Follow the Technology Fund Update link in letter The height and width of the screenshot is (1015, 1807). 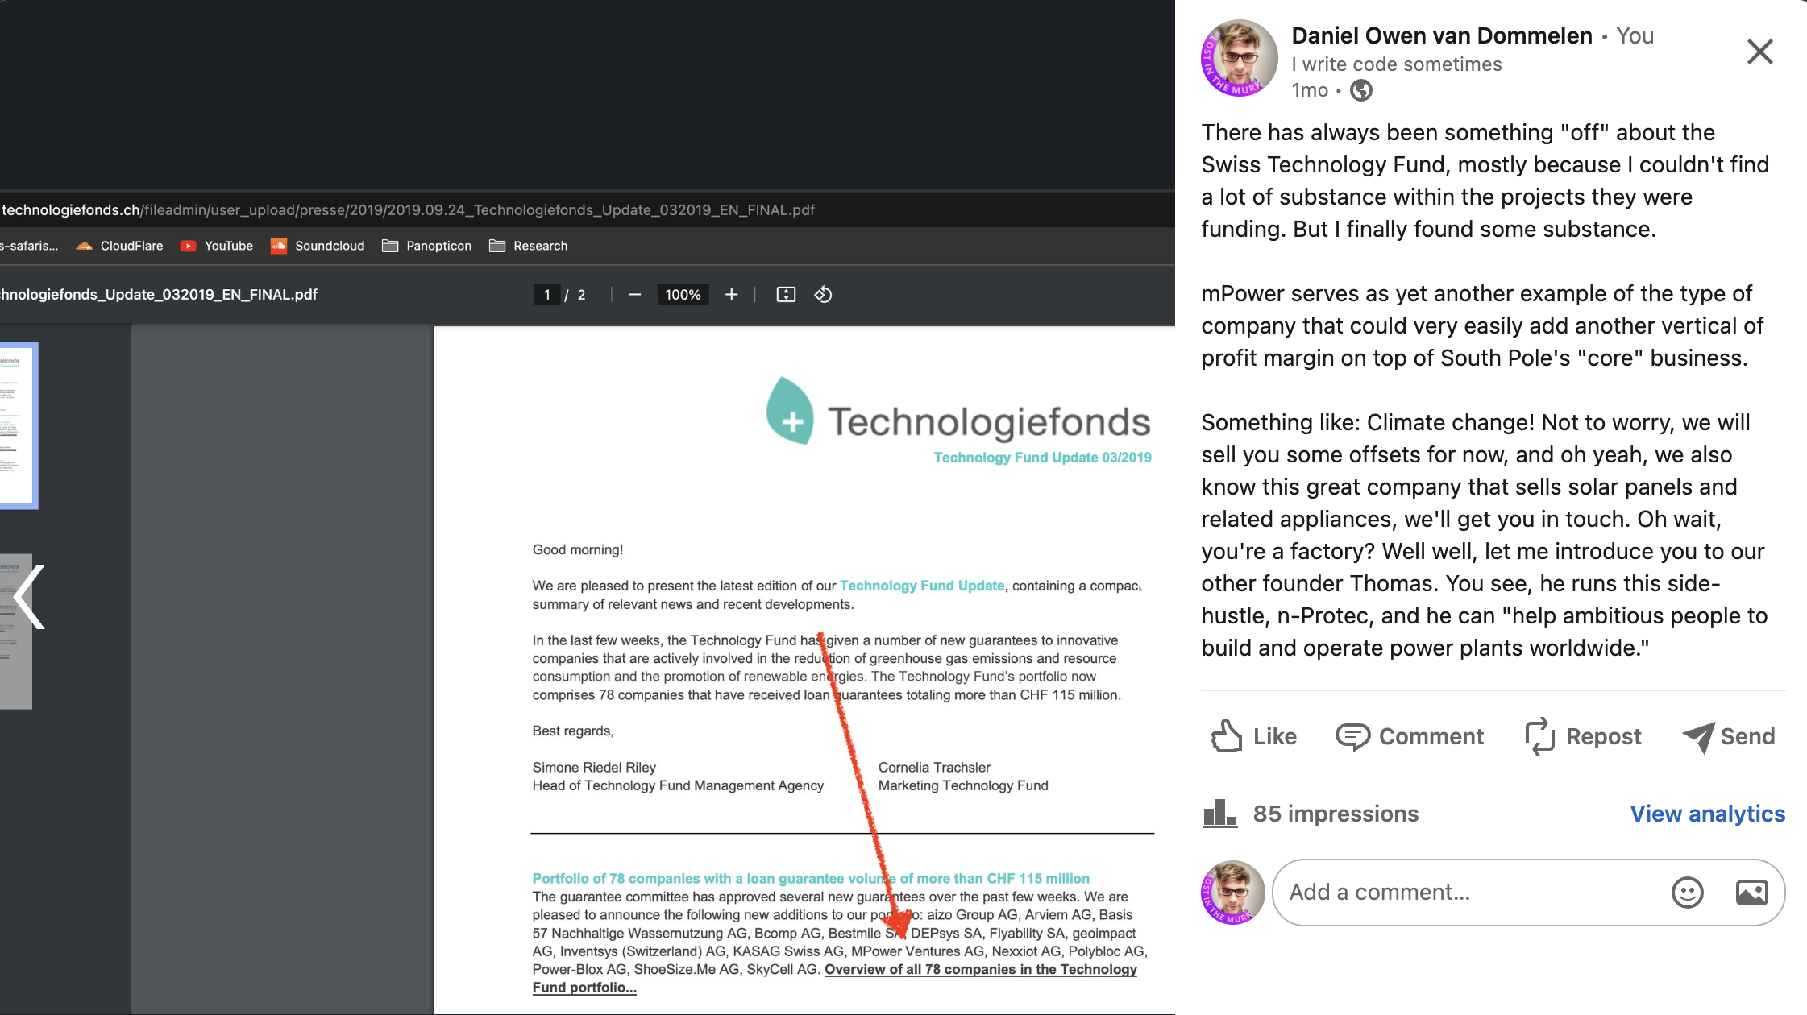coord(922,586)
